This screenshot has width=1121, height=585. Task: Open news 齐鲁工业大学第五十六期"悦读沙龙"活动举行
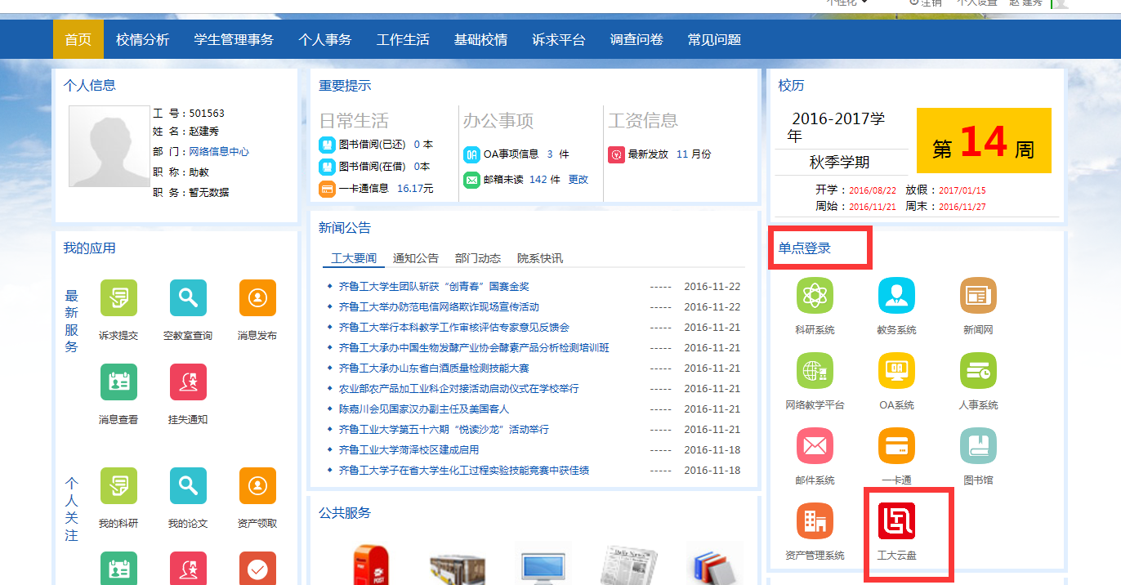(444, 430)
